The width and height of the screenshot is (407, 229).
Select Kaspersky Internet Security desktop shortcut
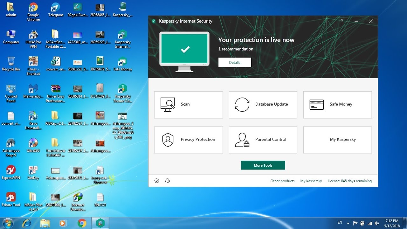(x=122, y=39)
